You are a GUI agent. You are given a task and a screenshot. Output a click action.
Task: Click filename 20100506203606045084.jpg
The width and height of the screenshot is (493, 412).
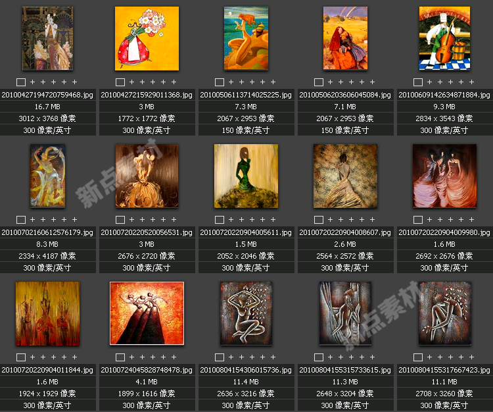pyautogui.click(x=345, y=95)
